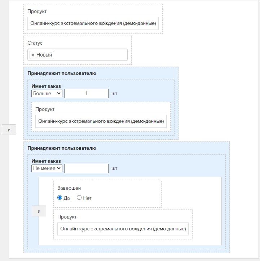Click second Принадлежит пользователю heading
The height and width of the screenshot is (261, 260).
pyautogui.click(x=62, y=148)
